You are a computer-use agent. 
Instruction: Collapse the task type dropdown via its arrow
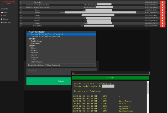coord(95,65)
